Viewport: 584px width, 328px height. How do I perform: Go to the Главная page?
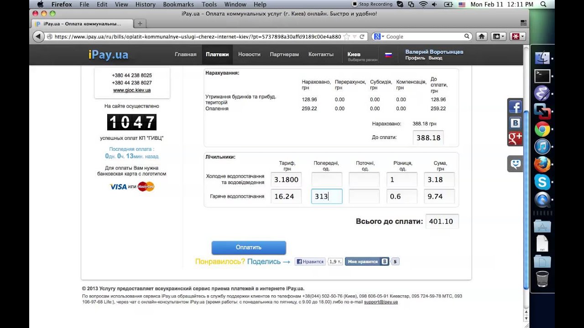click(186, 54)
